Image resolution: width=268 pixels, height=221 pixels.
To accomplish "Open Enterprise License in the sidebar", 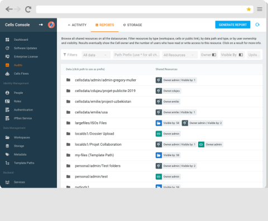I will click(26, 56).
